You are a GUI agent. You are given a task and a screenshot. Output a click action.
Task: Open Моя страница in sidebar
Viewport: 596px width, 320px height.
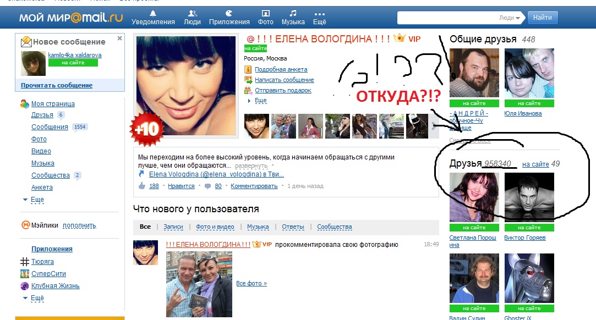point(53,103)
